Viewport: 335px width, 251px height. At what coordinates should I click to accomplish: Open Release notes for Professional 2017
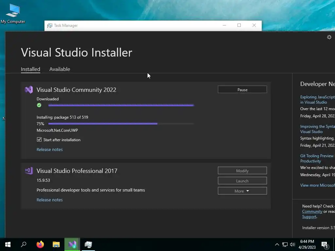coord(50,200)
